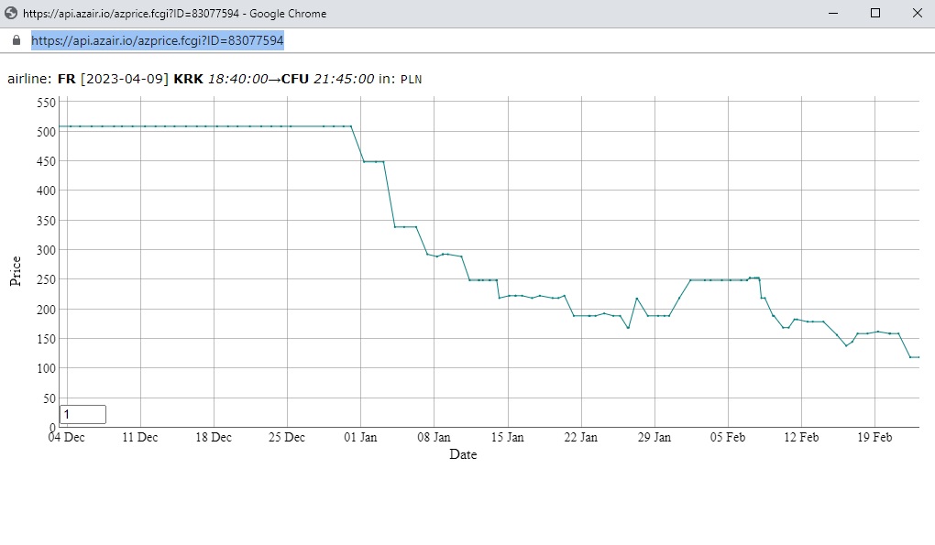
Task: Click the Price vertical axis title
Action: (x=16, y=271)
